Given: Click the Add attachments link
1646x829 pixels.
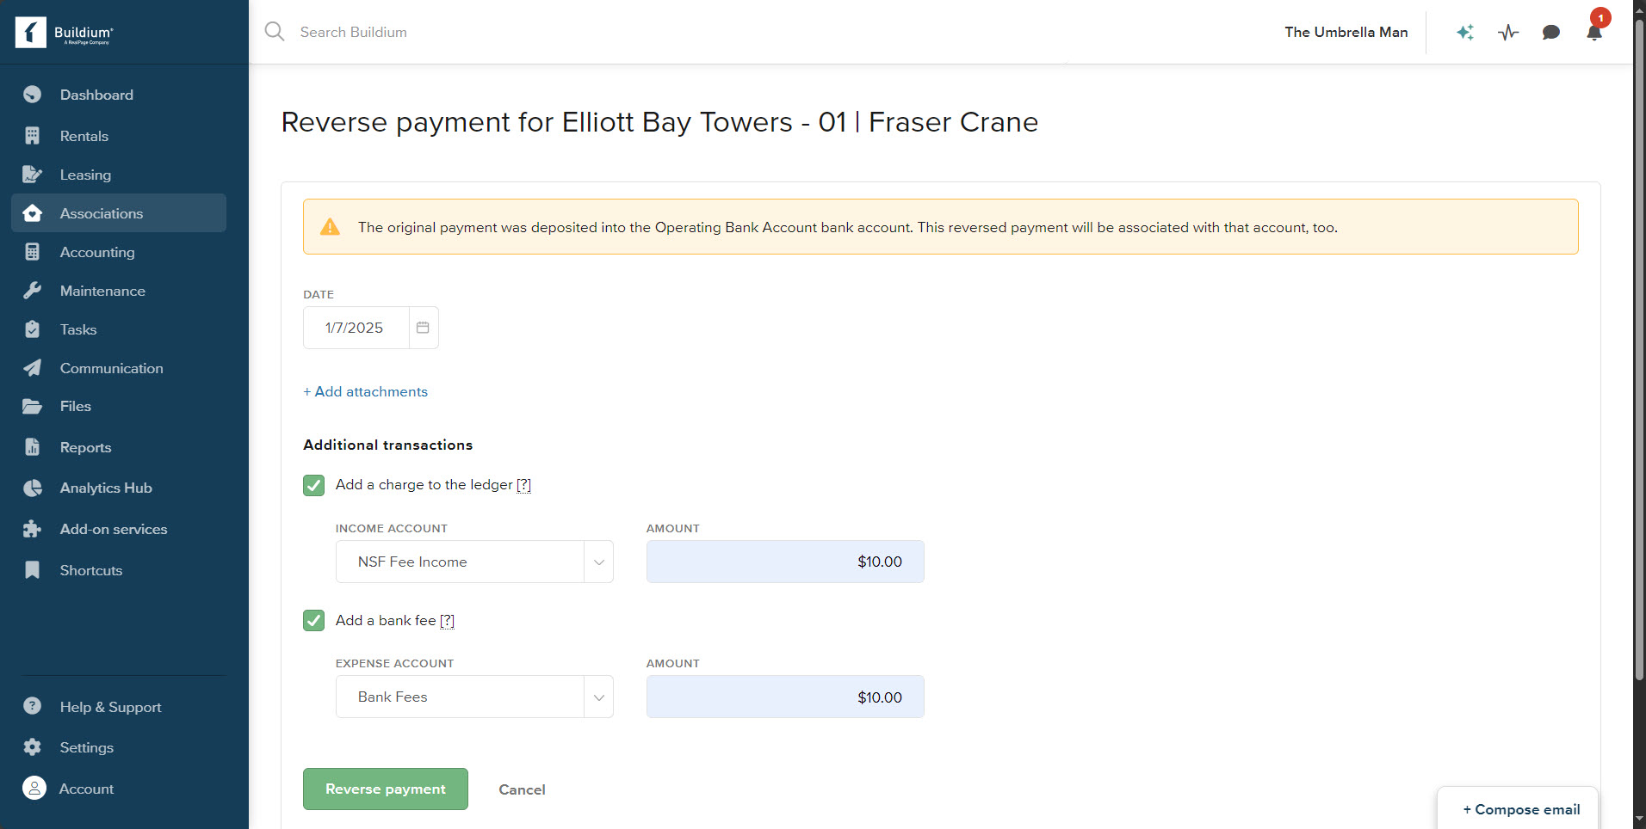Looking at the screenshot, I should (x=365, y=391).
